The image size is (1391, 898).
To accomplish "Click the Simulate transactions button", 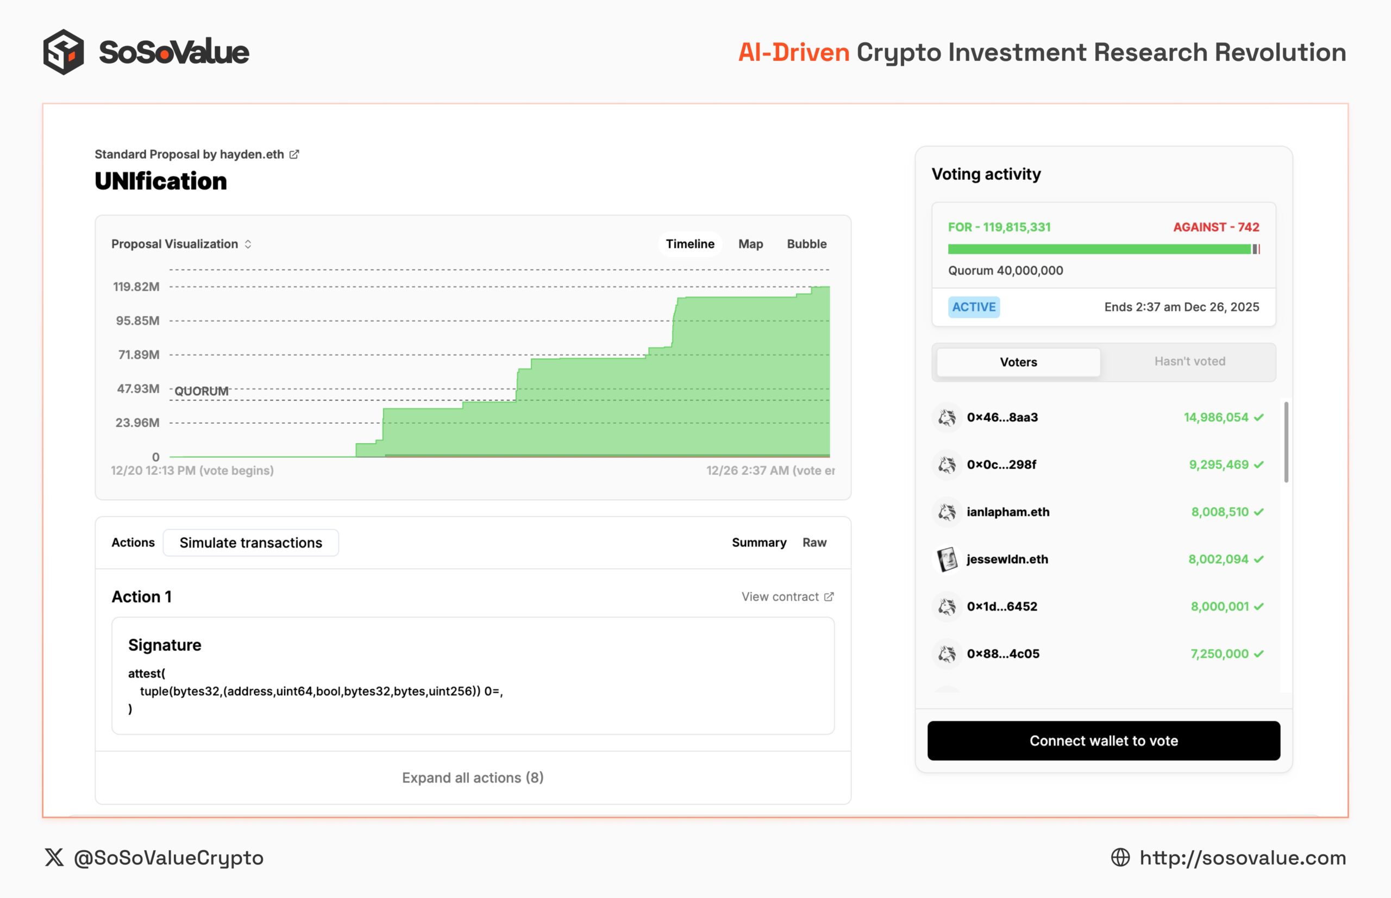I will click(x=251, y=542).
